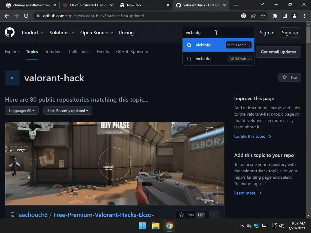Close the 'change resolution' tab
Image resolution: width=311 pixels, height=233 pixels.
55,5
